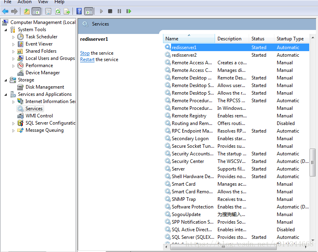Screen dimensions: 318x252
Task: Expand the Performance node arrow
Action: [13, 66]
